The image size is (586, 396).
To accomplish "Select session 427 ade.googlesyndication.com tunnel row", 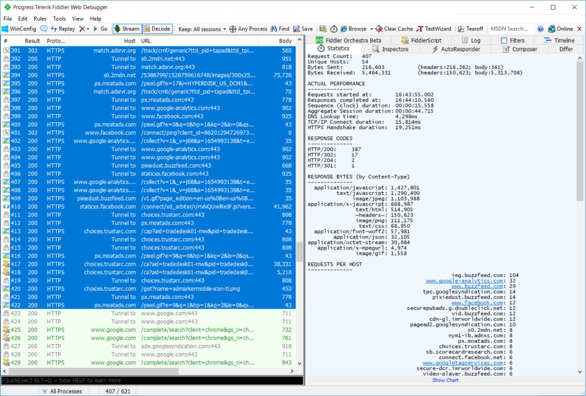I will (x=148, y=346).
